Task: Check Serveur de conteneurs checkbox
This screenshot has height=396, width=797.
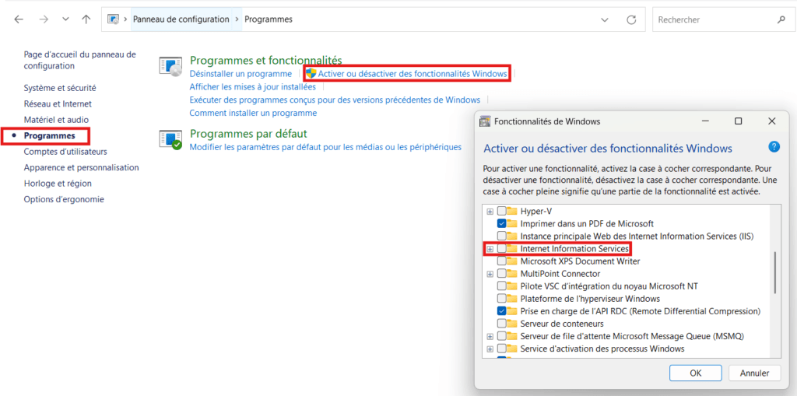Action: (502, 324)
